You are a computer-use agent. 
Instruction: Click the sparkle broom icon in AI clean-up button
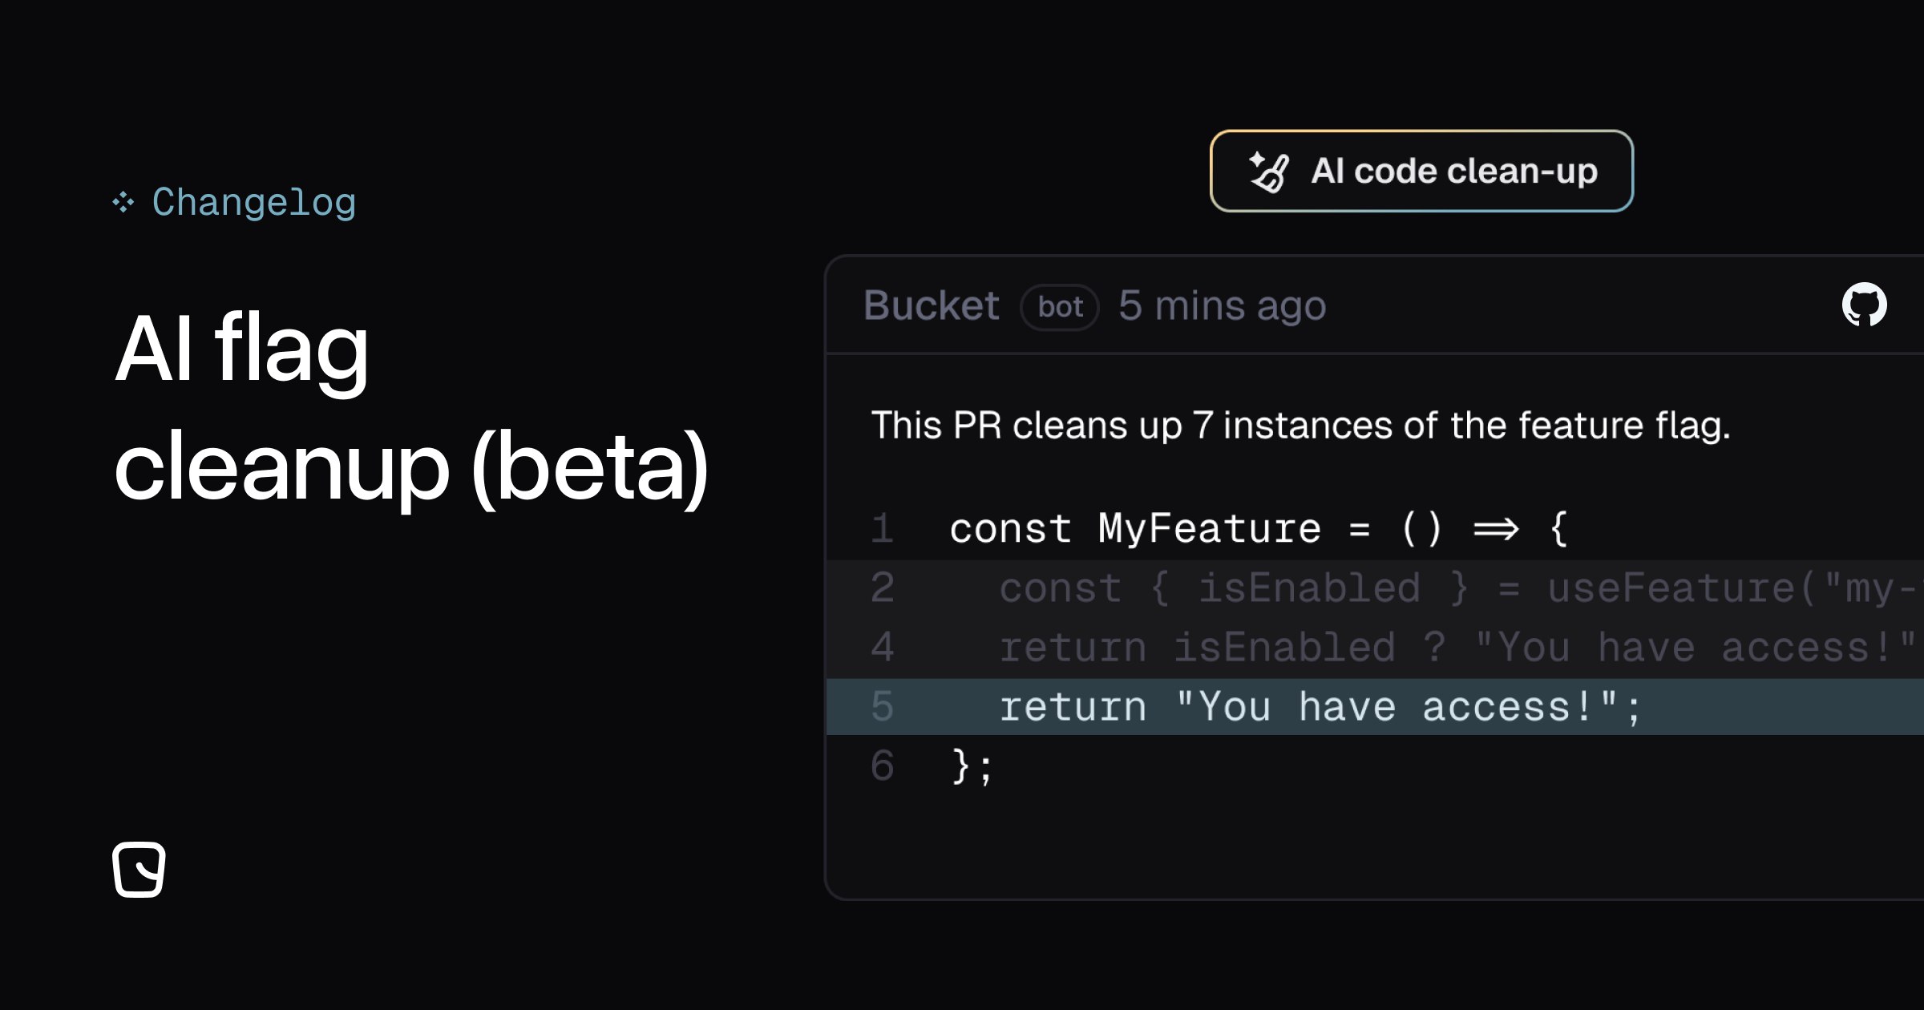pos(1270,172)
